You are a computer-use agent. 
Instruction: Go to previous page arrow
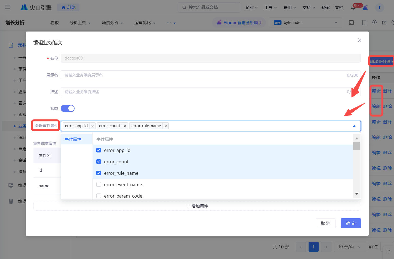tap(301, 247)
